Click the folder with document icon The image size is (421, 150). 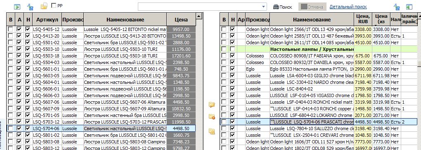click(44, 6)
